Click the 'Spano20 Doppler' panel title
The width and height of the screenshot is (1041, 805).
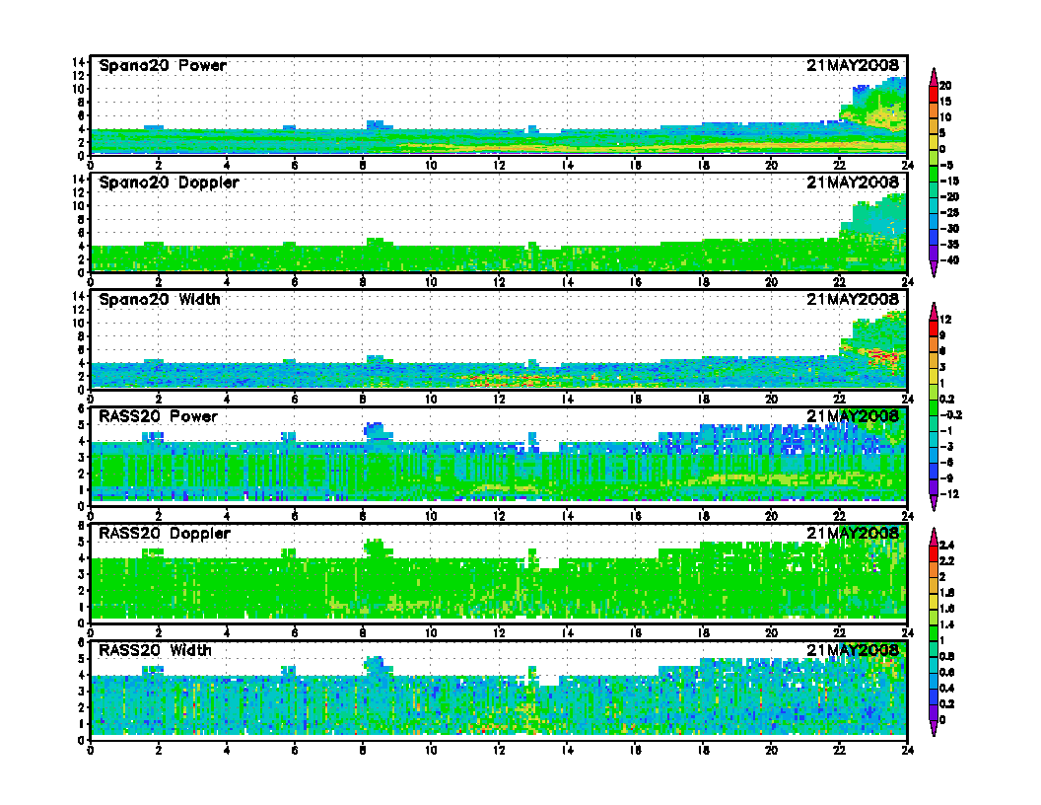tap(169, 183)
